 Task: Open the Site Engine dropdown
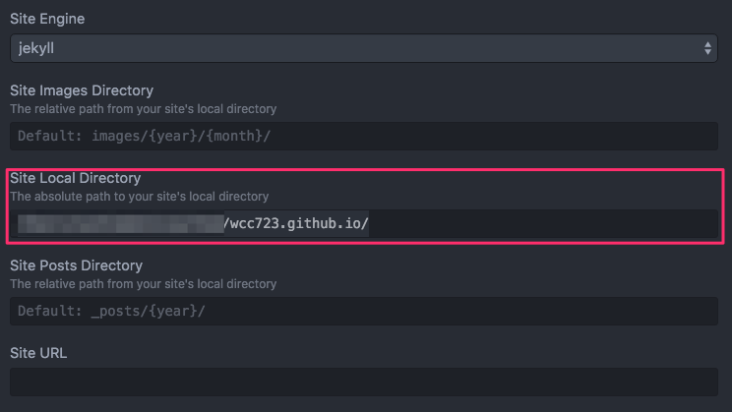pyautogui.click(x=364, y=48)
